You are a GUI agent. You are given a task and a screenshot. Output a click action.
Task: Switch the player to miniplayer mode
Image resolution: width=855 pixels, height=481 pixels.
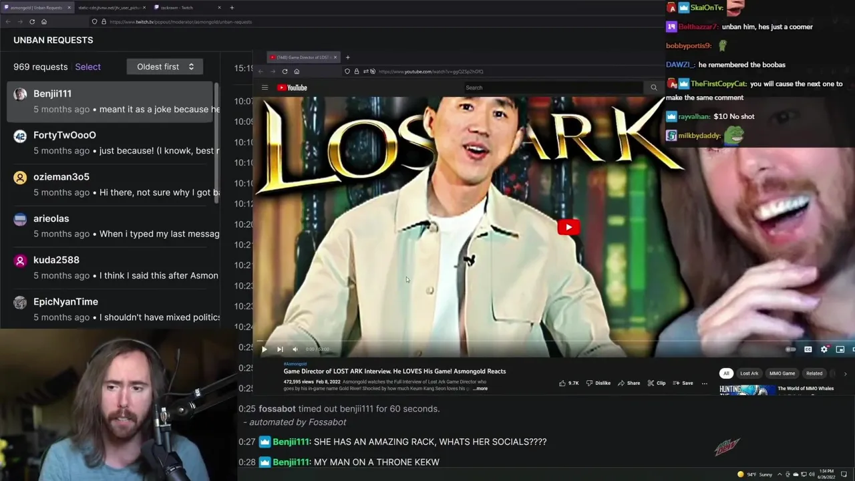click(x=840, y=349)
